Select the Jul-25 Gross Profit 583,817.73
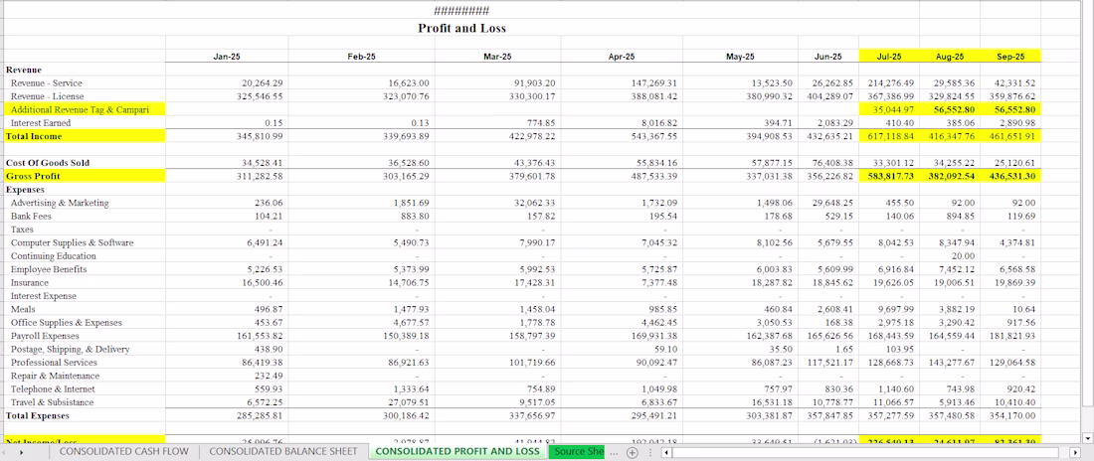 click(x=890, y=176)
